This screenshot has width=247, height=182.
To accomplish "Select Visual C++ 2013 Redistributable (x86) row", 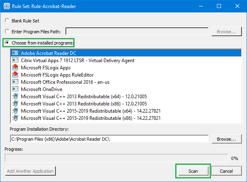I will (126, 104).
